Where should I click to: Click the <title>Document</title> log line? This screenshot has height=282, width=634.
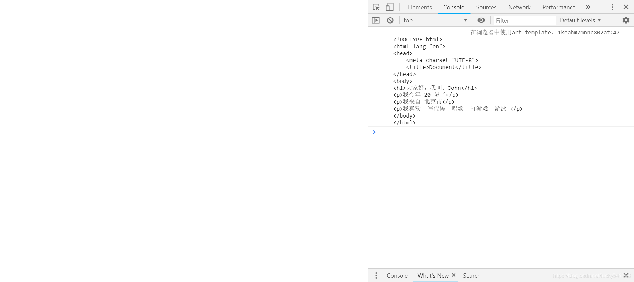[444, 67]
